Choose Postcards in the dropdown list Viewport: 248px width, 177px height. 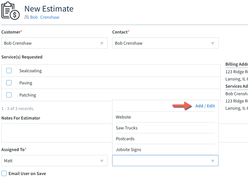point(125,139)
